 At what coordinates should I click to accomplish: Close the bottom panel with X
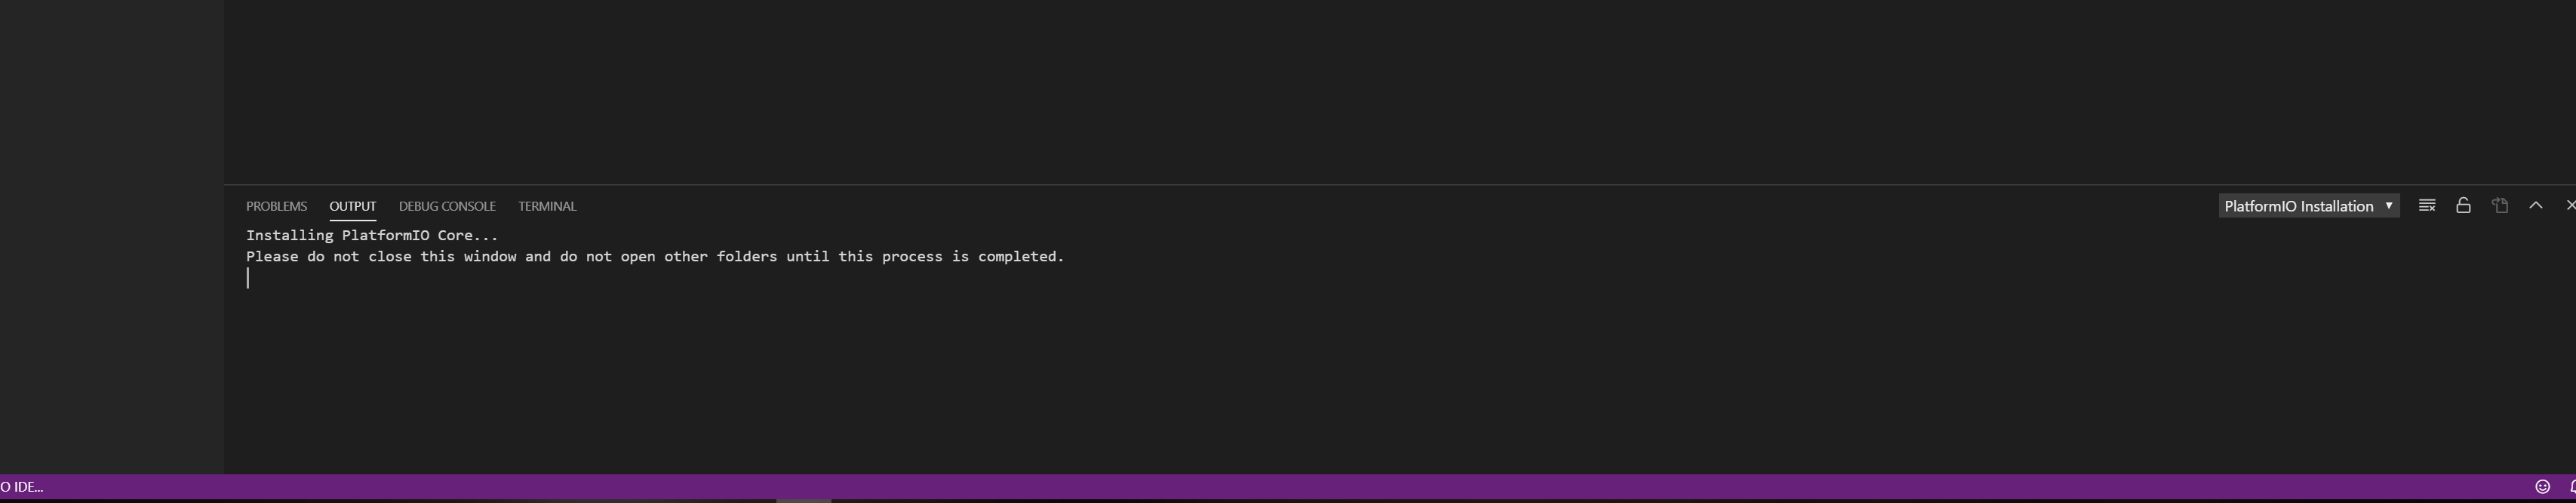[x=2570, y=206]
